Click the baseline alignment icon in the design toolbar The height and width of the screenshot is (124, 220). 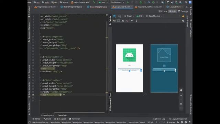[127, 21]
